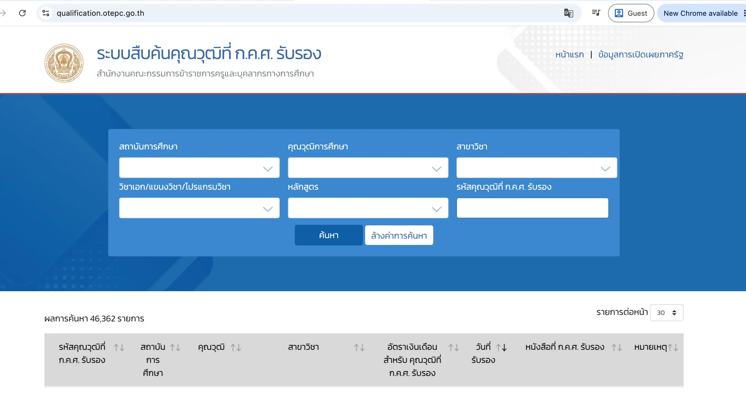Click the Guest profile button

point(631,13)
